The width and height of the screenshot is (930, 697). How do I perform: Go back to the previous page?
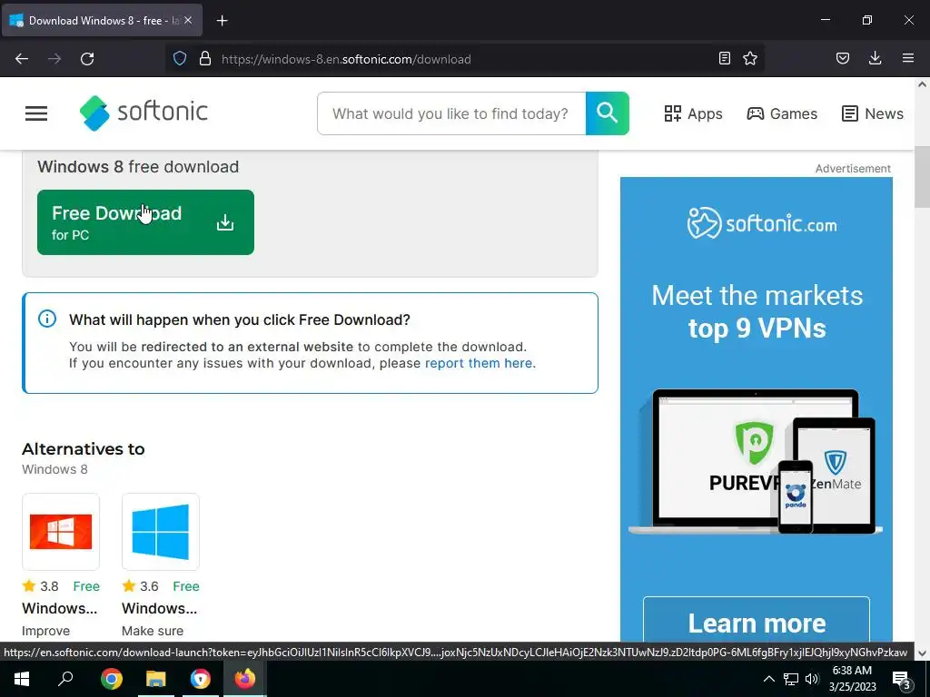coord(22,59)
